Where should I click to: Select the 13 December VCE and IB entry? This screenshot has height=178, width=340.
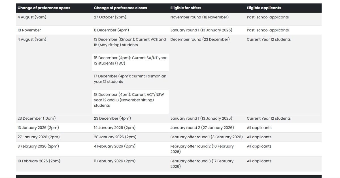point(130,42)
